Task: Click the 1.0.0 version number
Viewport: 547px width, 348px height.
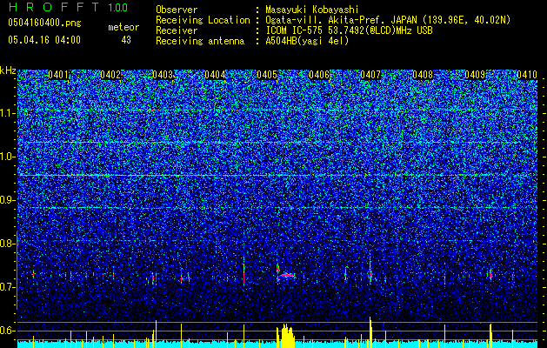Action: (118, 7)
